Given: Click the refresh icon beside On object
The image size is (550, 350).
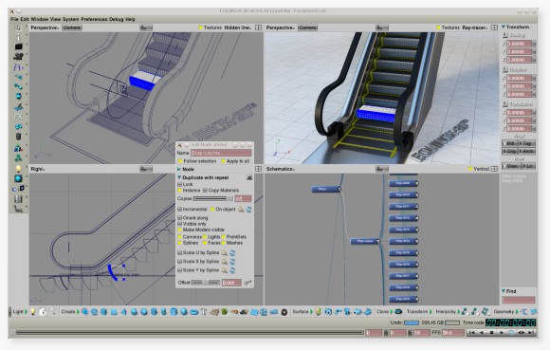Looking at the screenshot, I should point(248,210).
